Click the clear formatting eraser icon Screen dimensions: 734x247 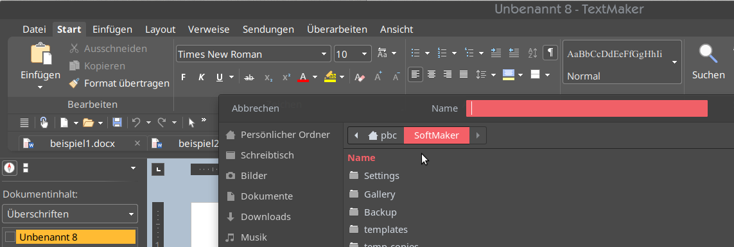pyautogui.click(x=360, y=77)
